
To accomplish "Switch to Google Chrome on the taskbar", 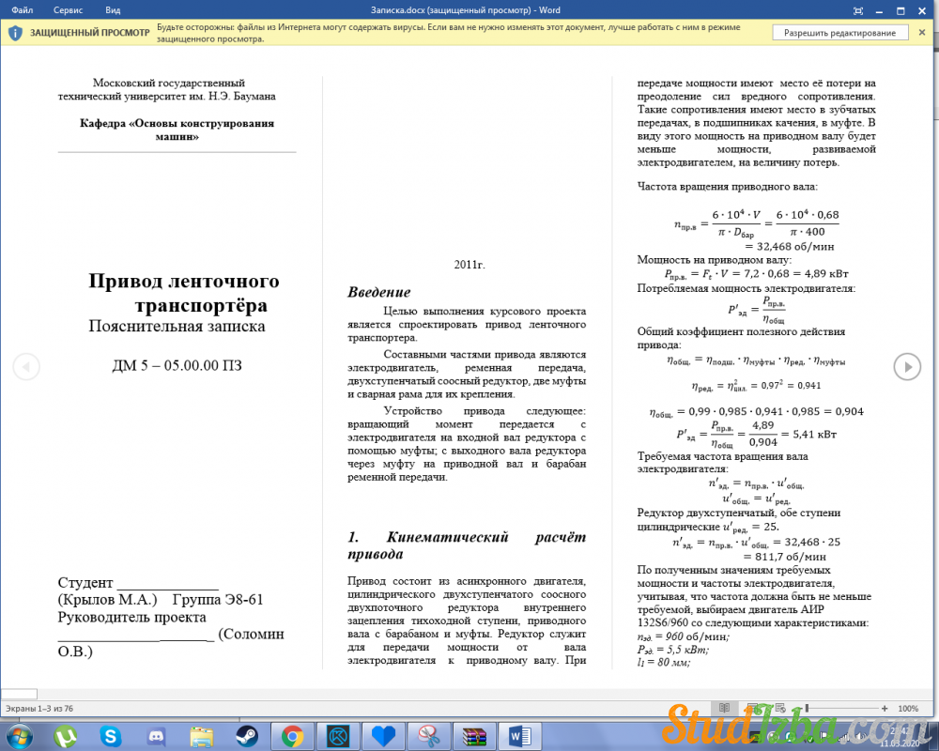I will 293,736.
